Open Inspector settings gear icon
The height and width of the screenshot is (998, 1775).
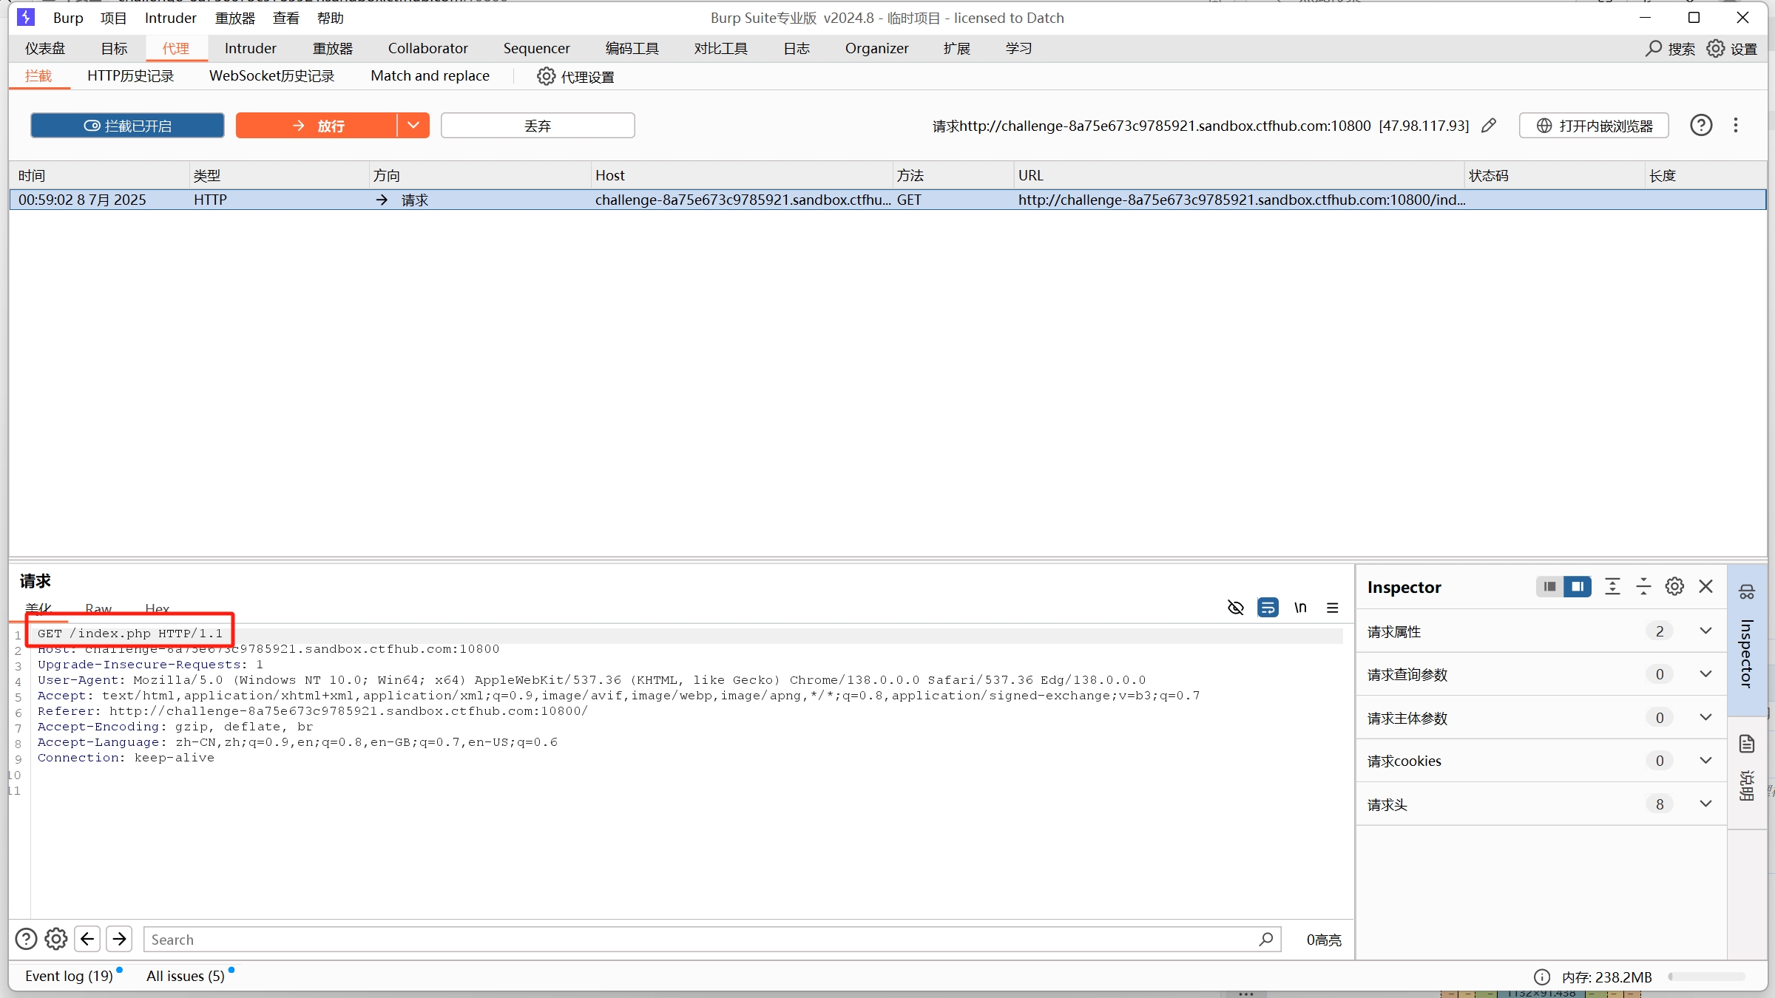[x=1674, y=586]
